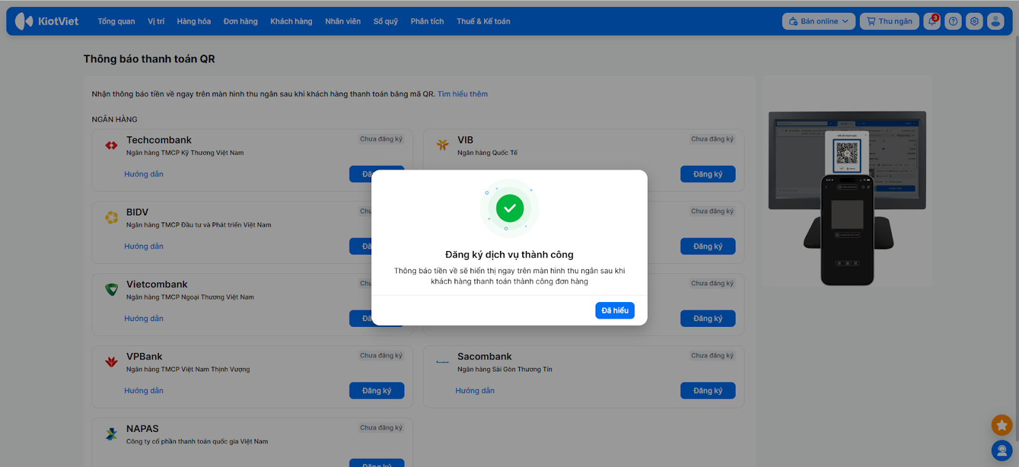
Task: Click the Sacombank bank name
Action: [x=484, y=357]
